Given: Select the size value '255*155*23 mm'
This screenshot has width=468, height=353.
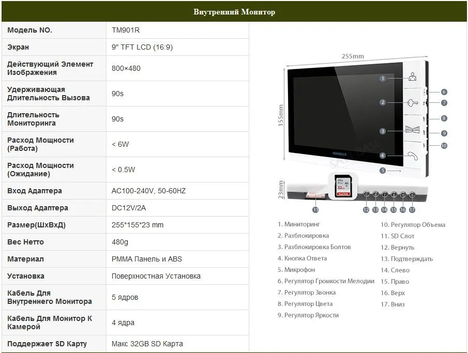Looking at the screenshot, I should point(138,225).
